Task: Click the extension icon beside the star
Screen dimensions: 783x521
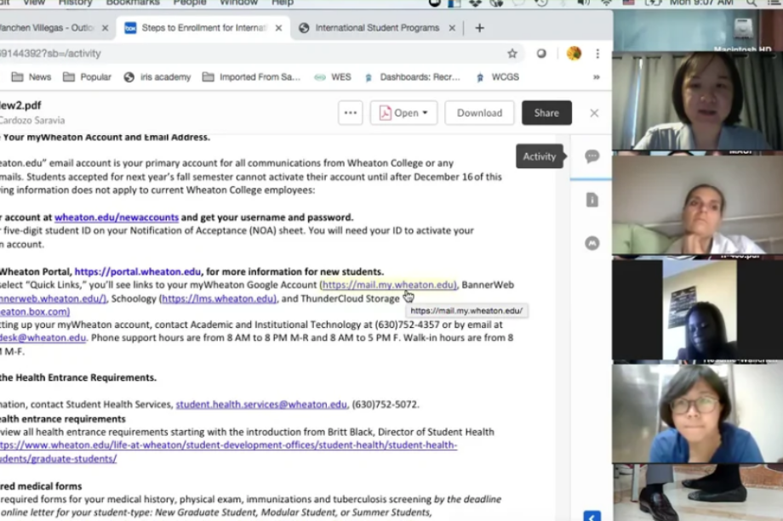Action: coord(541,54)
